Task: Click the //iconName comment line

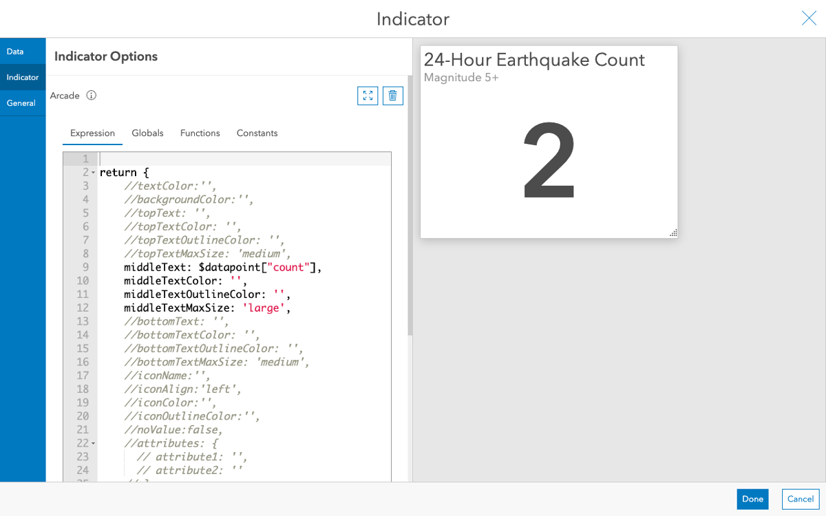Action: (167, 376)
